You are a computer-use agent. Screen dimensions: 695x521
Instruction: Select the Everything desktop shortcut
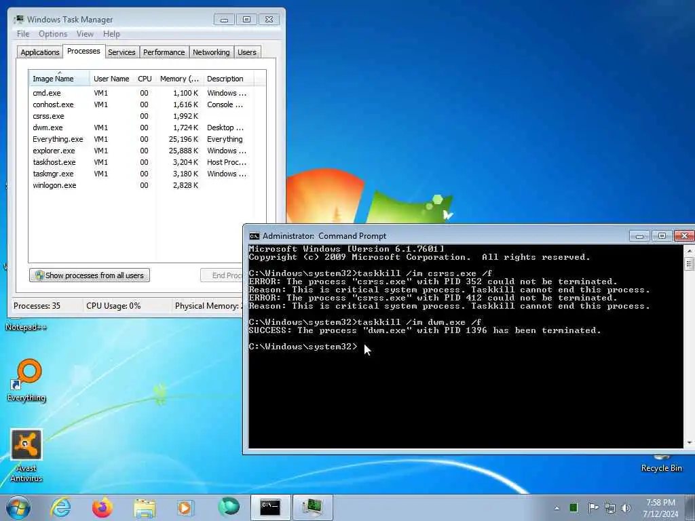point(26,381)
